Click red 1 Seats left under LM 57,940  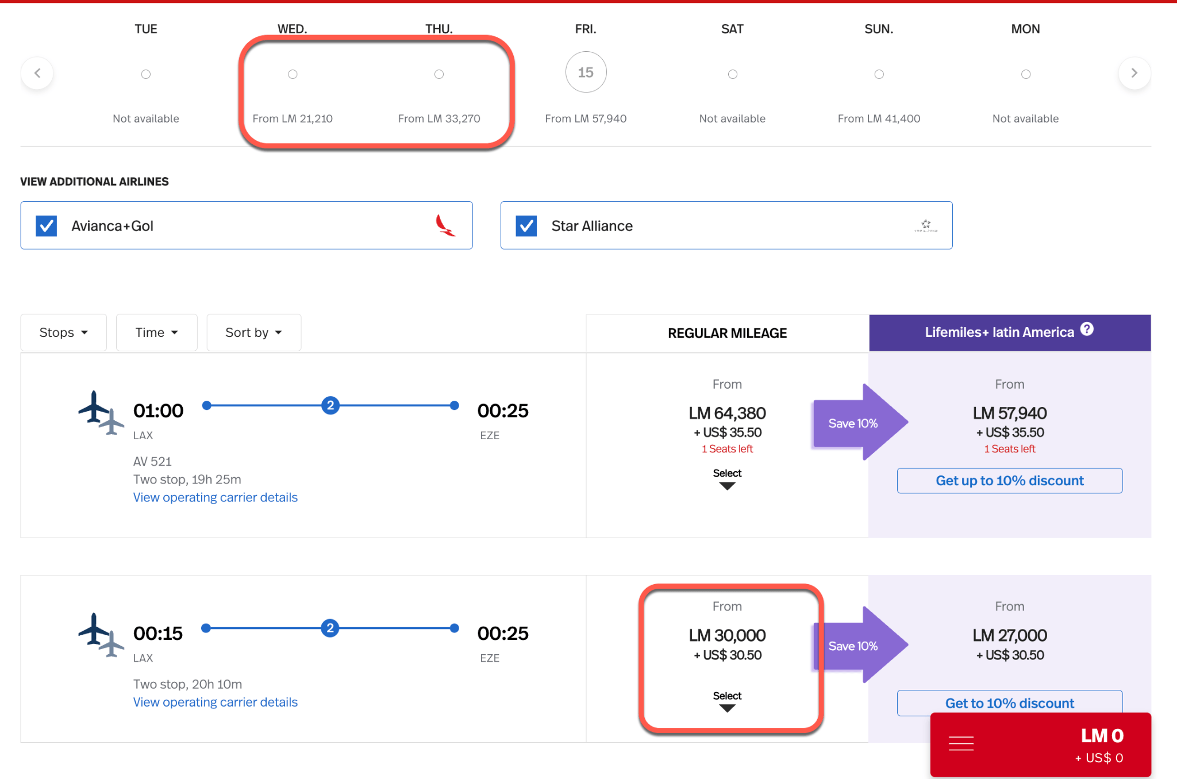click(1010, 449)
